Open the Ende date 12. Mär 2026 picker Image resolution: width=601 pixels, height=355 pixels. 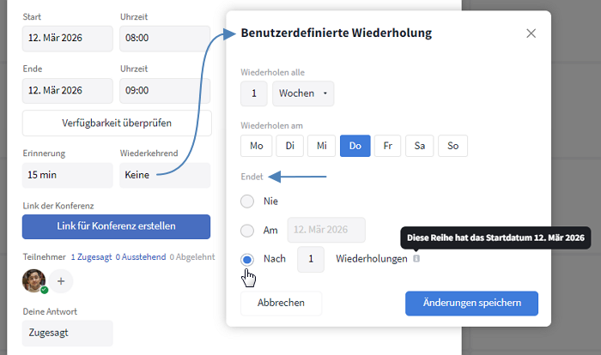point(68,91)
